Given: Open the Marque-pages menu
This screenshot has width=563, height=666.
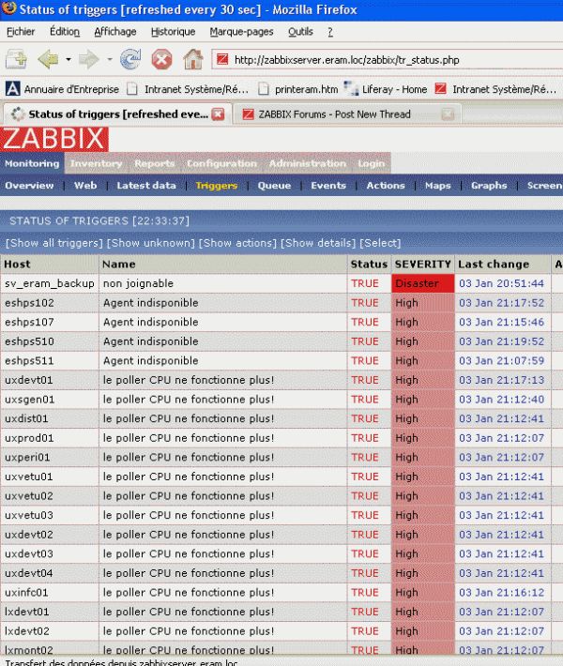Looking at the screenshot, I should [242, 32].
